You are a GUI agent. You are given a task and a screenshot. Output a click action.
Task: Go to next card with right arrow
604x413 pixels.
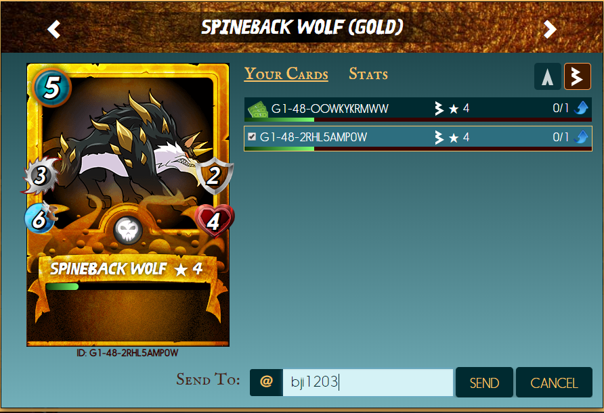550,29
